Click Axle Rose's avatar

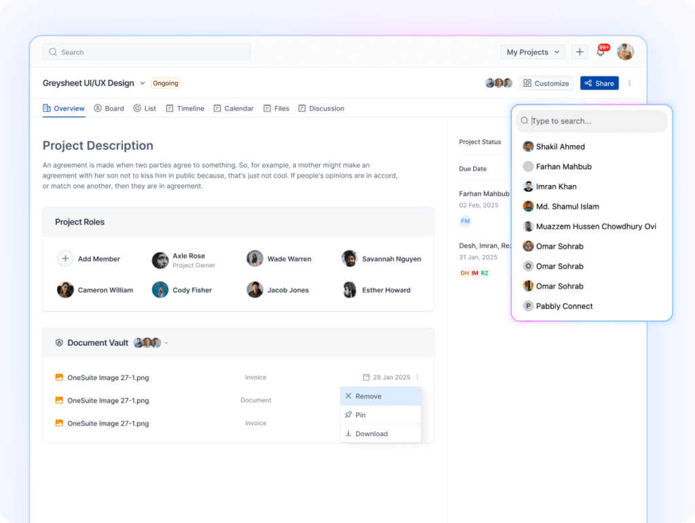[x=160, y=260]
